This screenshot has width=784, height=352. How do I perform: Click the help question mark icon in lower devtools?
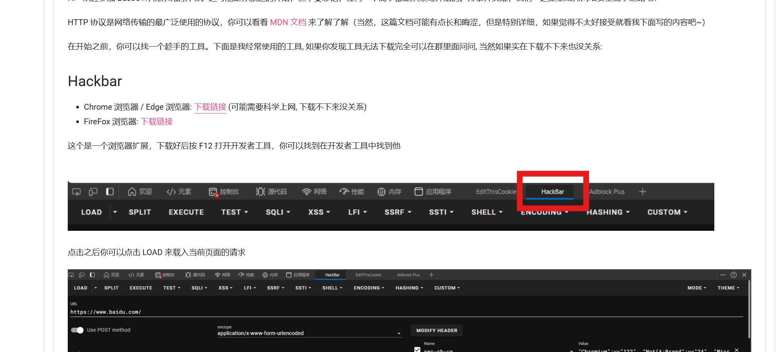point(734,275)
